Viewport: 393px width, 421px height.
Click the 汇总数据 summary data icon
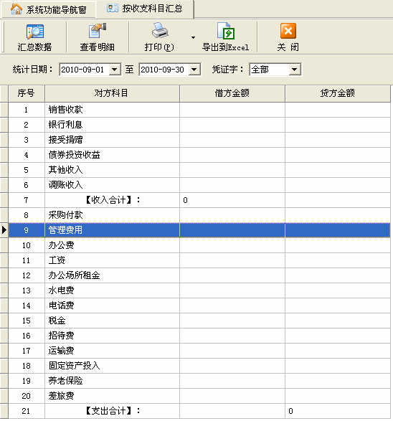[35, 32]
